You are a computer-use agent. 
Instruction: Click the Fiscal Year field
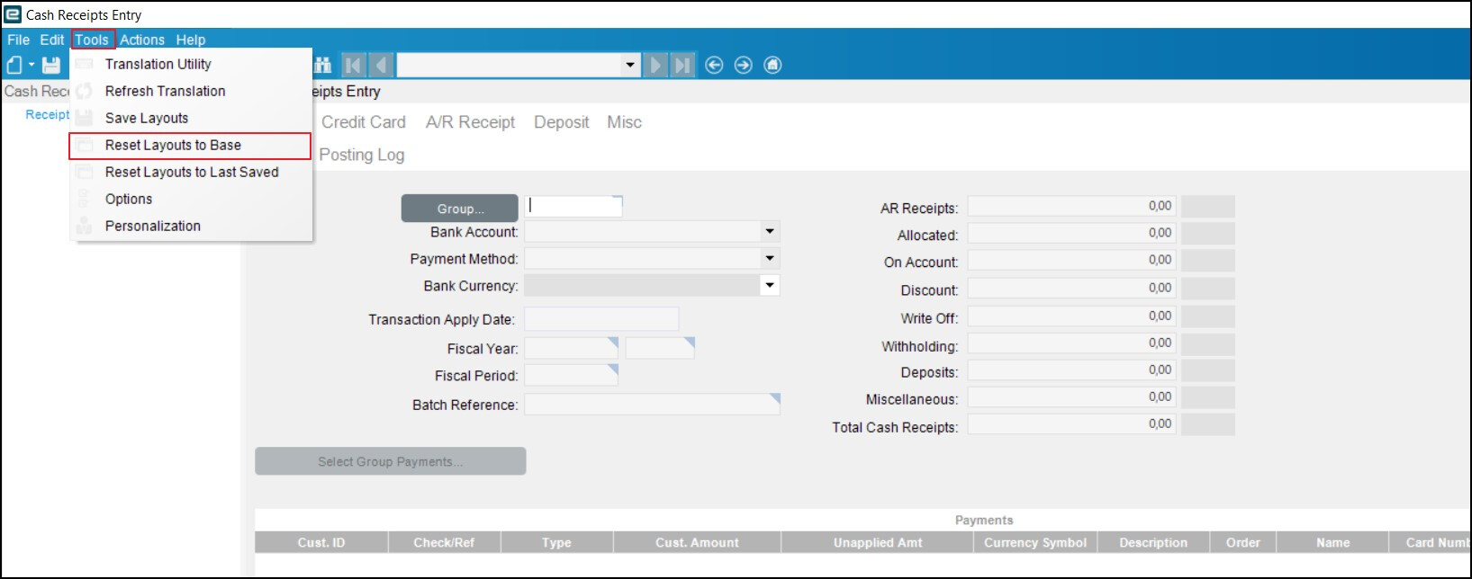pyautogui.click(x=572, y=348)
